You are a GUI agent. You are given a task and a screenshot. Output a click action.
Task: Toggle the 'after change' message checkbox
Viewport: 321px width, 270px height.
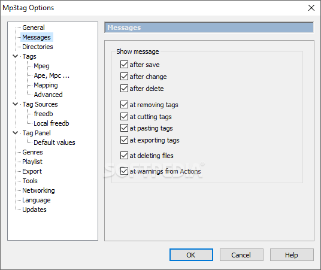point(124,77)
